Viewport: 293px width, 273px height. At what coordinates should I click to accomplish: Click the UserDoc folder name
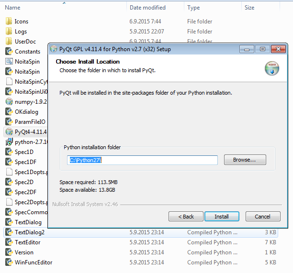tap(25, 42)
